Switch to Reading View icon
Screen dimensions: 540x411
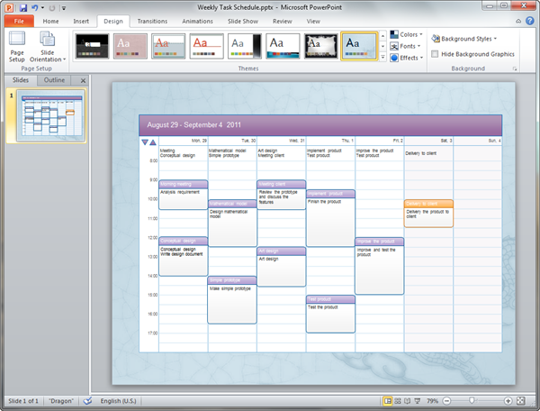click(x=408, y=401)
